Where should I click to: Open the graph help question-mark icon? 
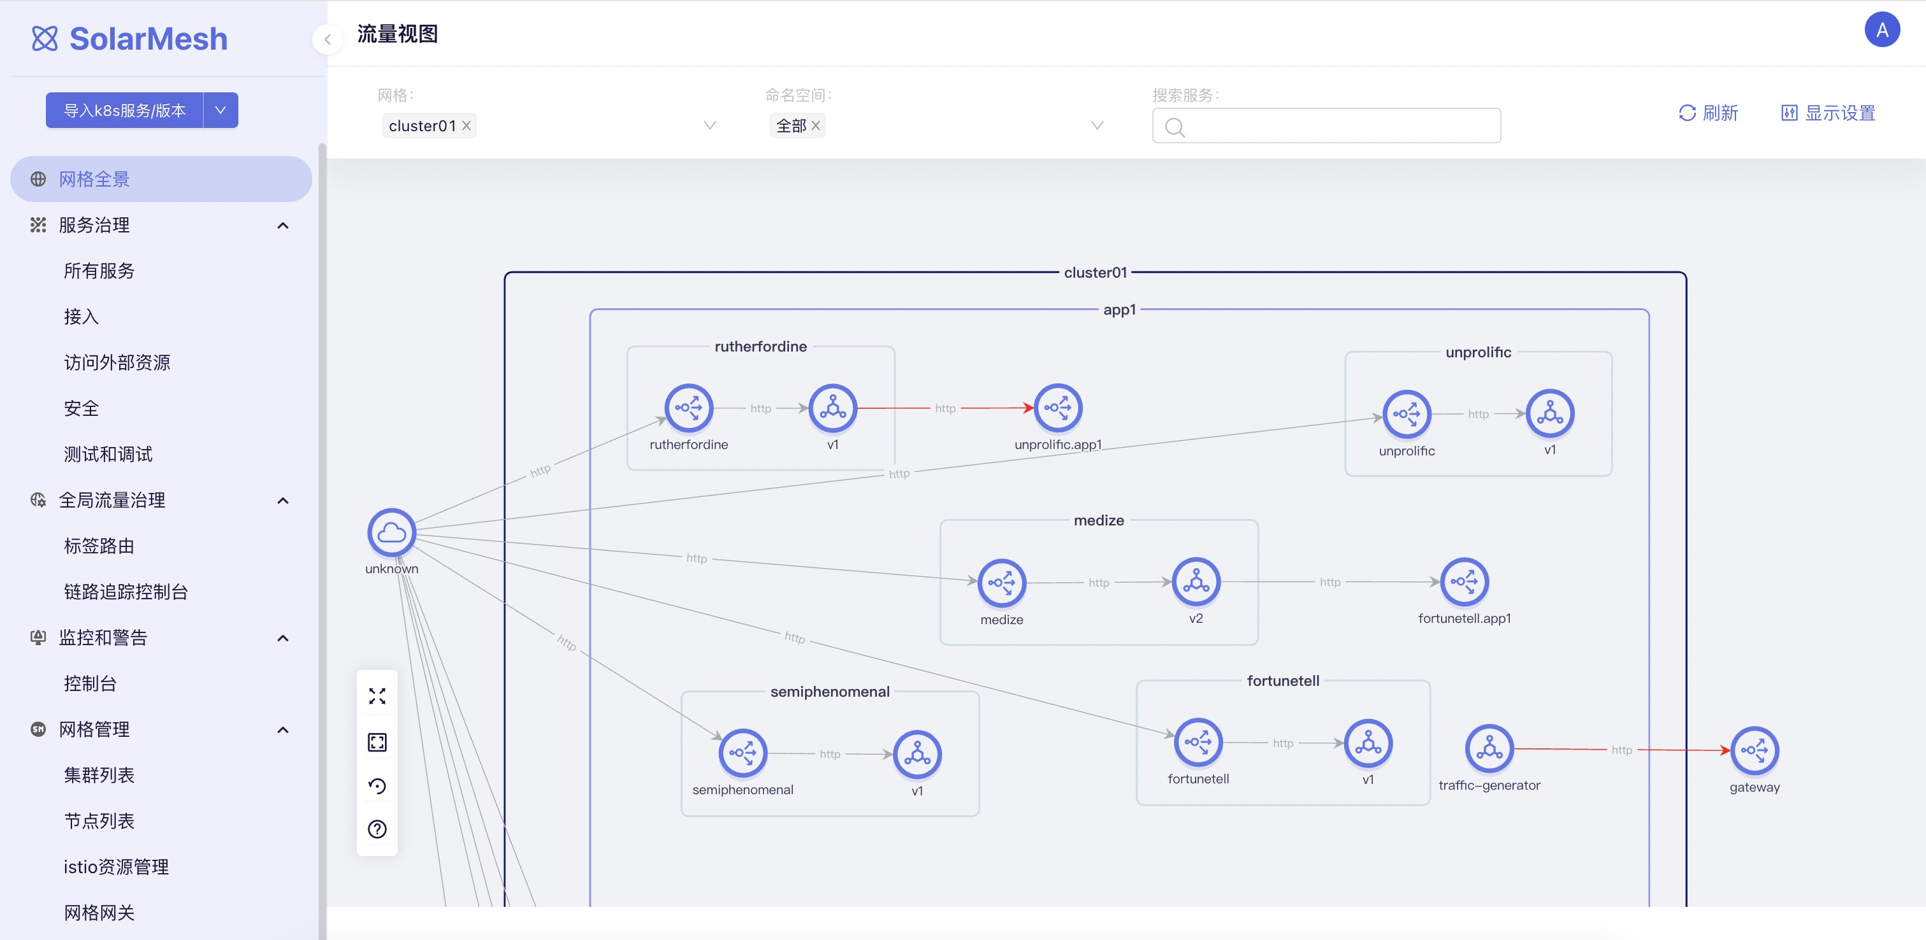(377, 829)
